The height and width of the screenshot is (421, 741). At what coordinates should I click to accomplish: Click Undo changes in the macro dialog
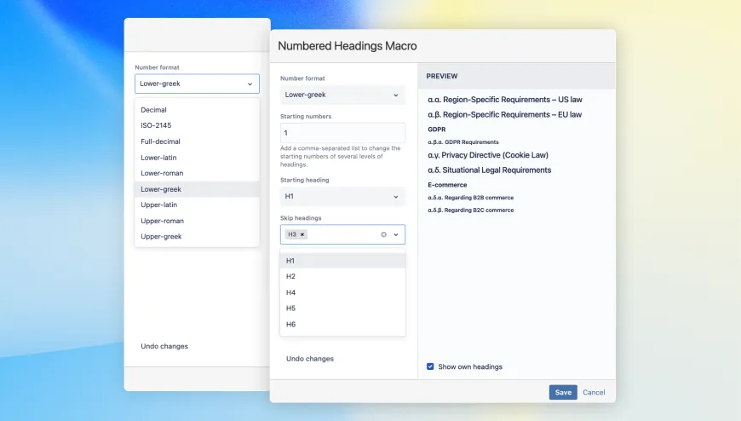click(310, 359)
